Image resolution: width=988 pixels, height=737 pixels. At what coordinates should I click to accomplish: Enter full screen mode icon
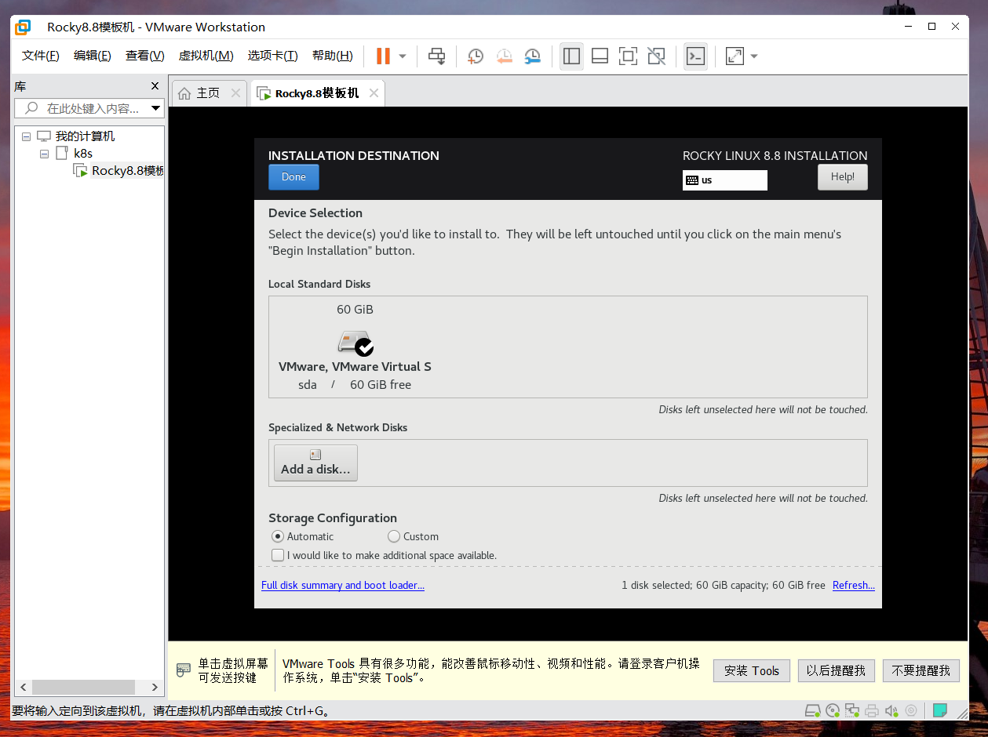point(628,56)
